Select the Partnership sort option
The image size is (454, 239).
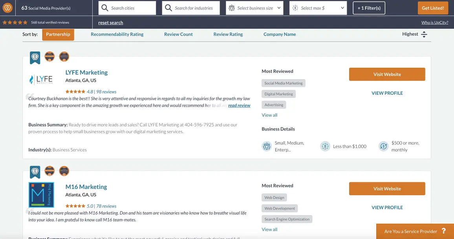58,34
